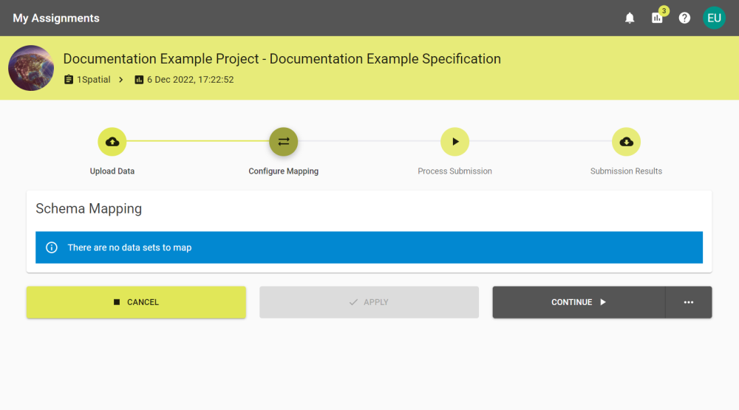Open the more options menu beside Continue
739x410 pixels.
pos(689,302)
